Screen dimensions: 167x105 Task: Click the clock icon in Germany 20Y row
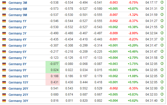[162, 88]
